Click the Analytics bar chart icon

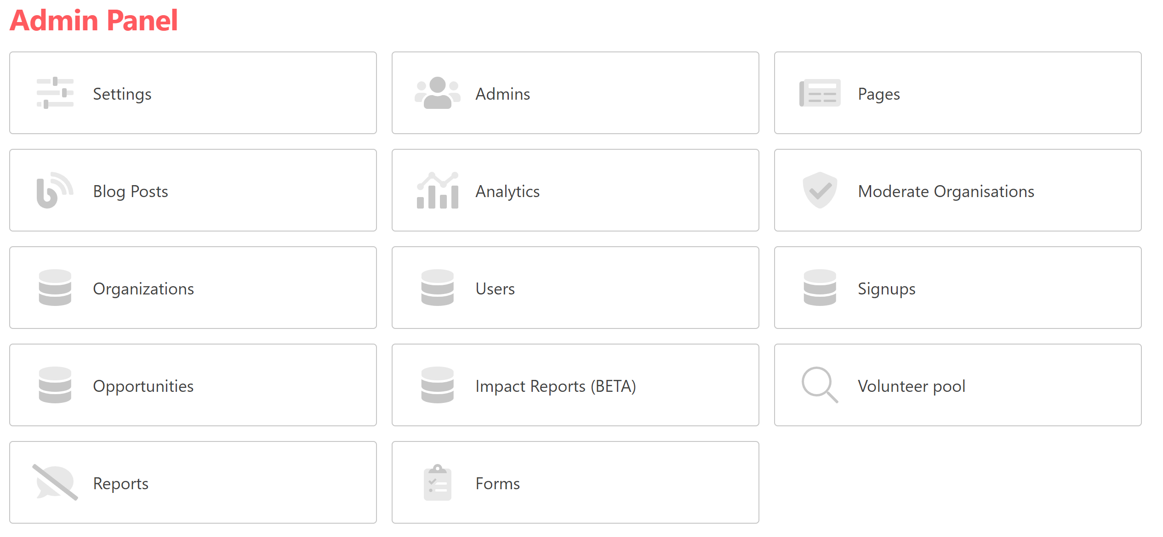click(x=437, y=191)
